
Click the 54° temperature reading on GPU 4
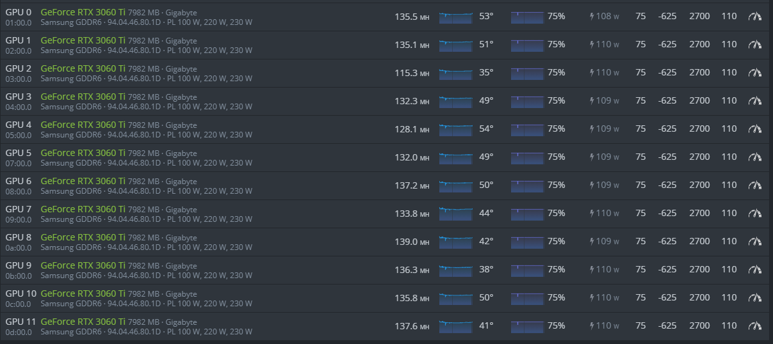coord(486,129)
